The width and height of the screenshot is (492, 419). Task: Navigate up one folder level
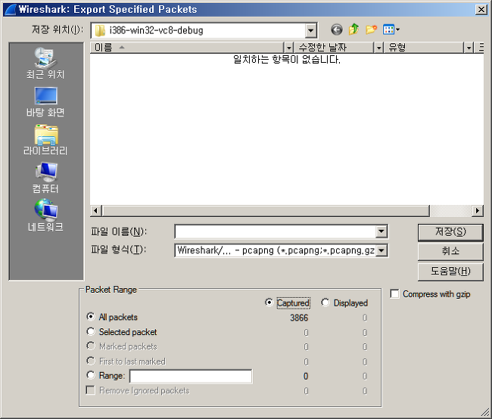(x=353, y=29)
